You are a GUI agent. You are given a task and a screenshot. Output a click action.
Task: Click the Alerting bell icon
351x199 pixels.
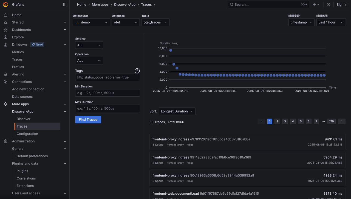pos(5,74)
